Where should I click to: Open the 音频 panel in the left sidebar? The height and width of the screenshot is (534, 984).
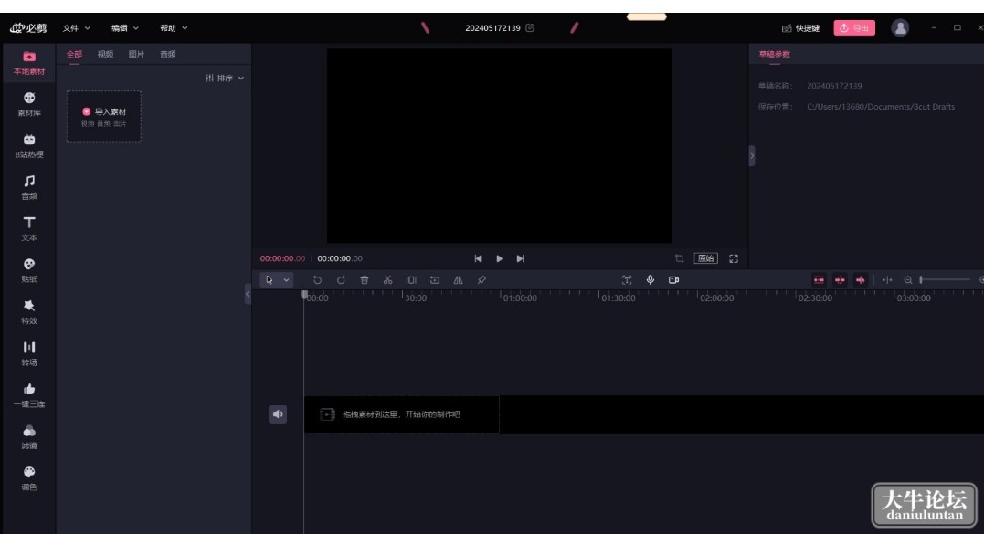click(29, 187)
